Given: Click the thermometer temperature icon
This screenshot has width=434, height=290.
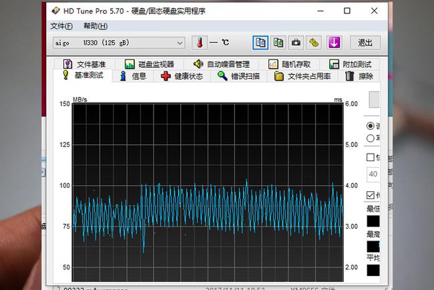Looking at the screenshot, I should (x=200, y=43).
